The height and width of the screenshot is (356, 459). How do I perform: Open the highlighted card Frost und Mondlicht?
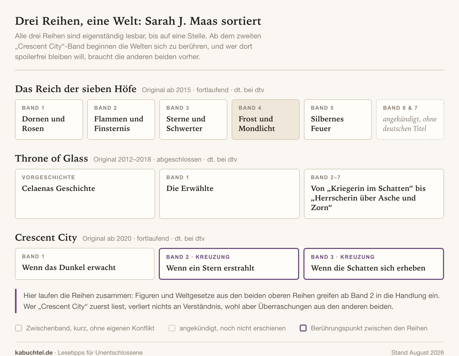click(x=266, y=120)
